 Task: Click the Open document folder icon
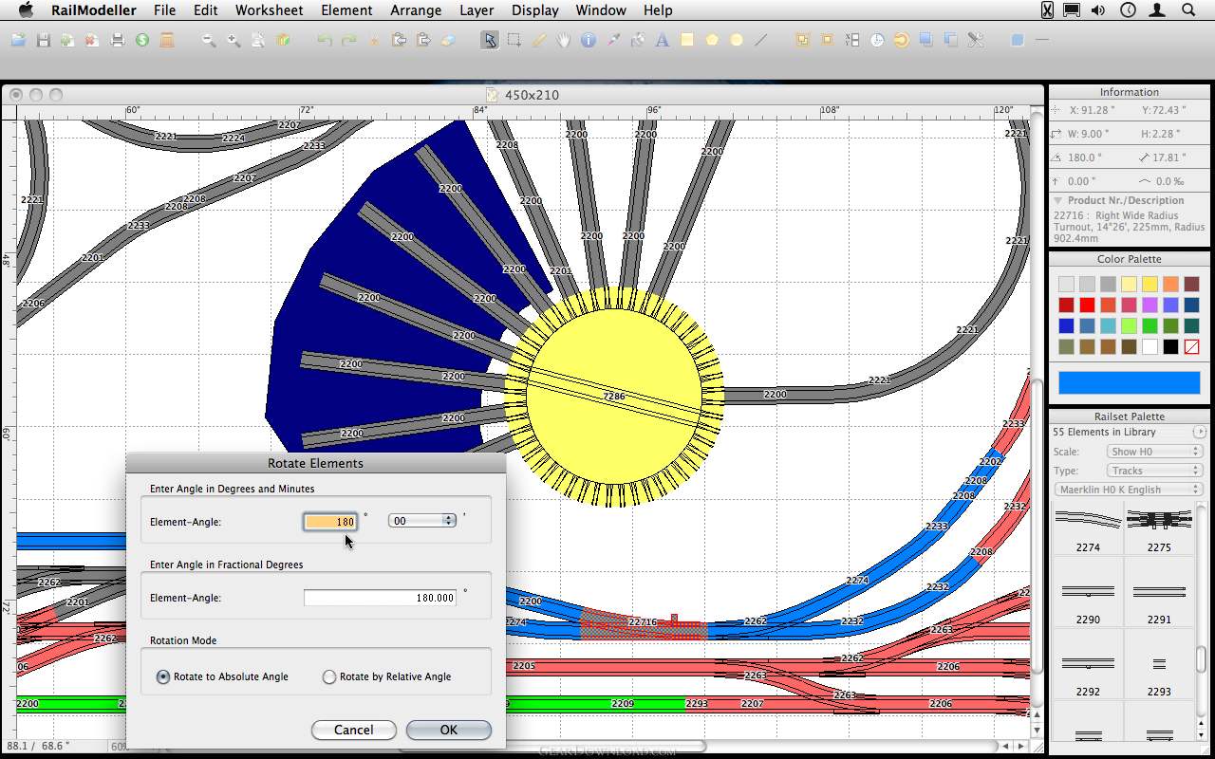(18, 40)
